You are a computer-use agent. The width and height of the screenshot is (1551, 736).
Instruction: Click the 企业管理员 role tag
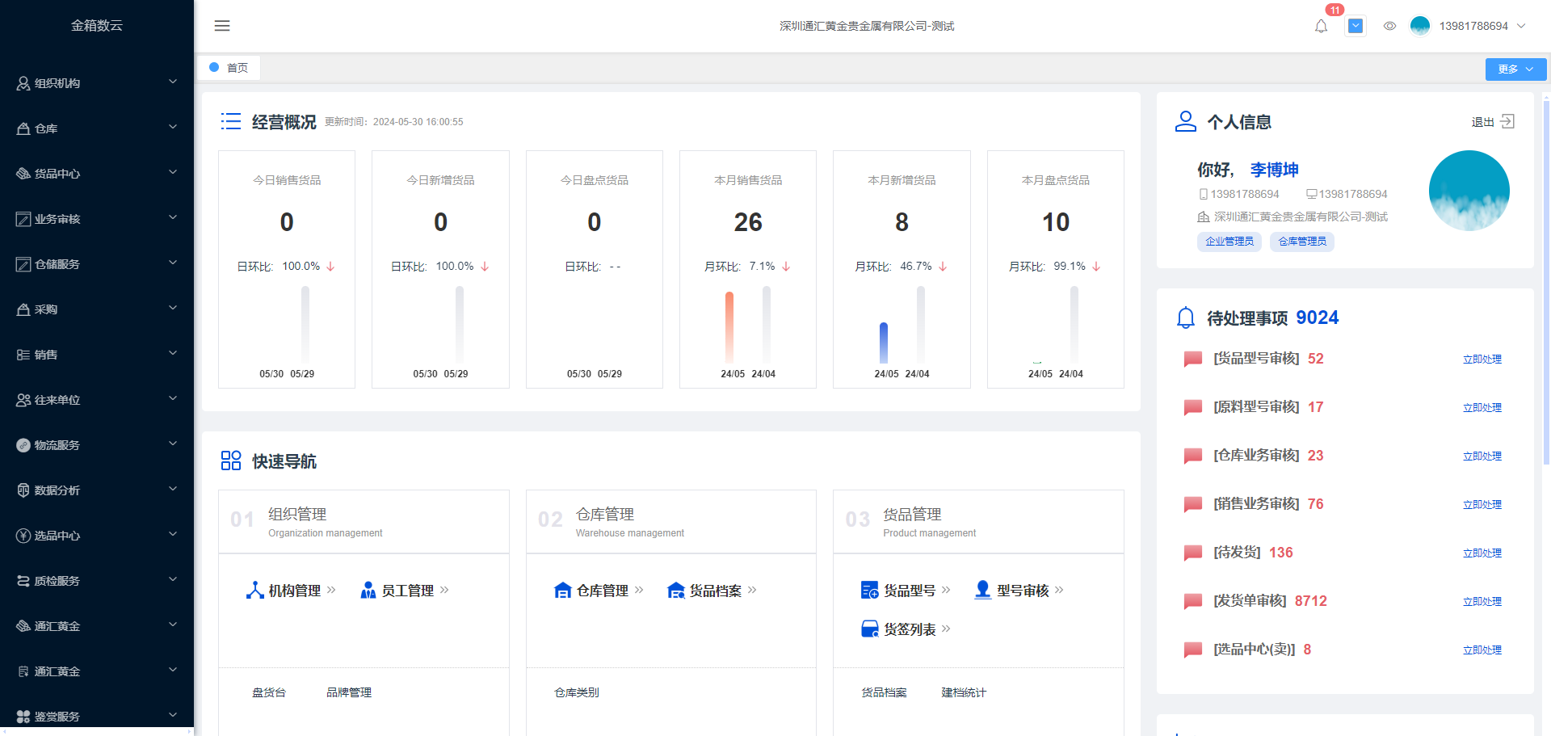pyautogui.click(x=1229, y=242)
